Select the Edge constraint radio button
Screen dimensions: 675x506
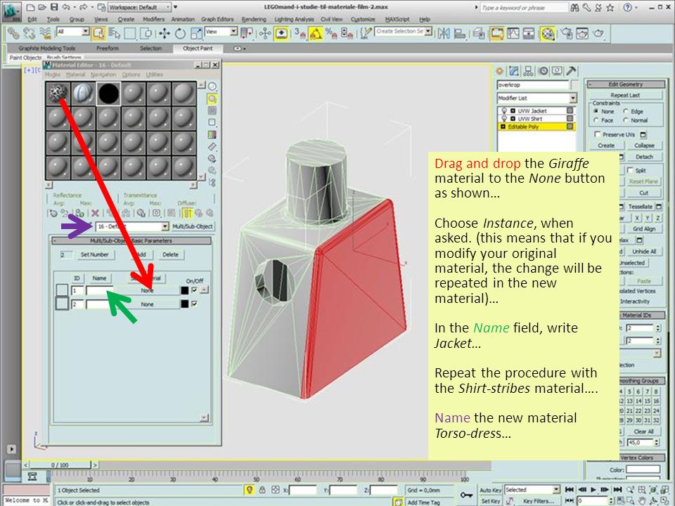click(626, 112)
